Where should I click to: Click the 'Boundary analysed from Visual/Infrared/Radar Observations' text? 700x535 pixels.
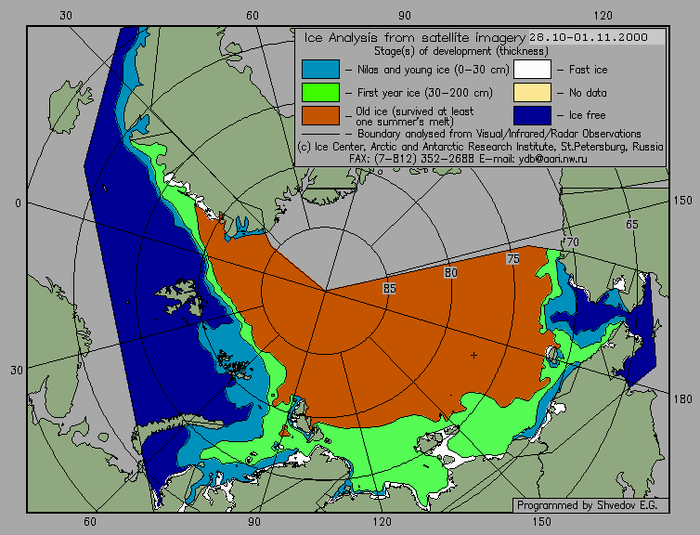pos(499,134)
